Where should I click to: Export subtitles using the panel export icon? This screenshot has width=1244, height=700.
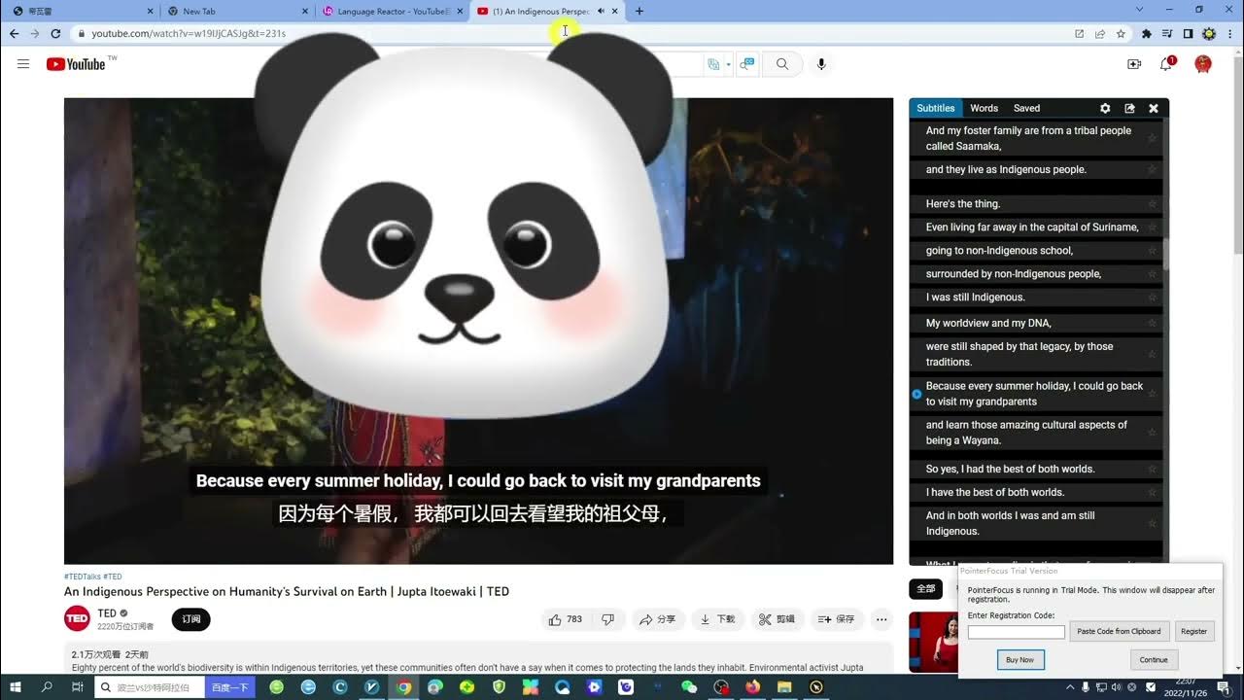[1129, 108]
